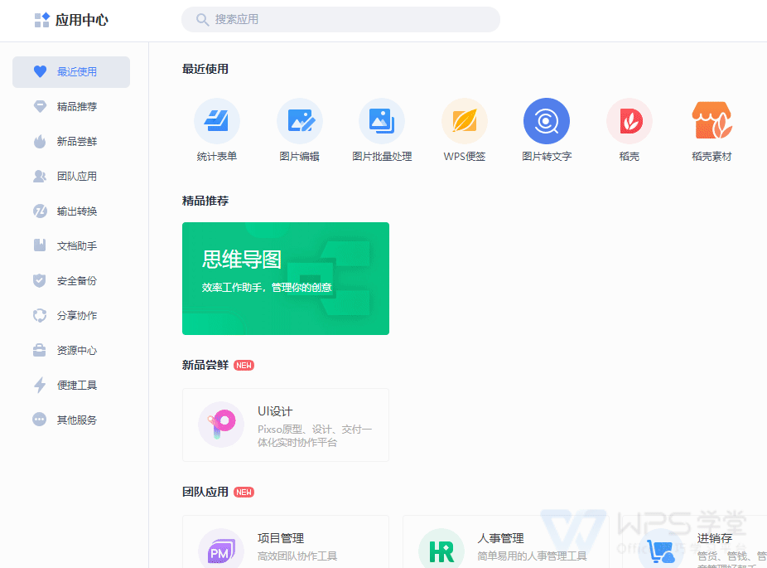Click the flame icon beside 新品尝鲜
767x568 pixels.
click(x=40, y=141)
